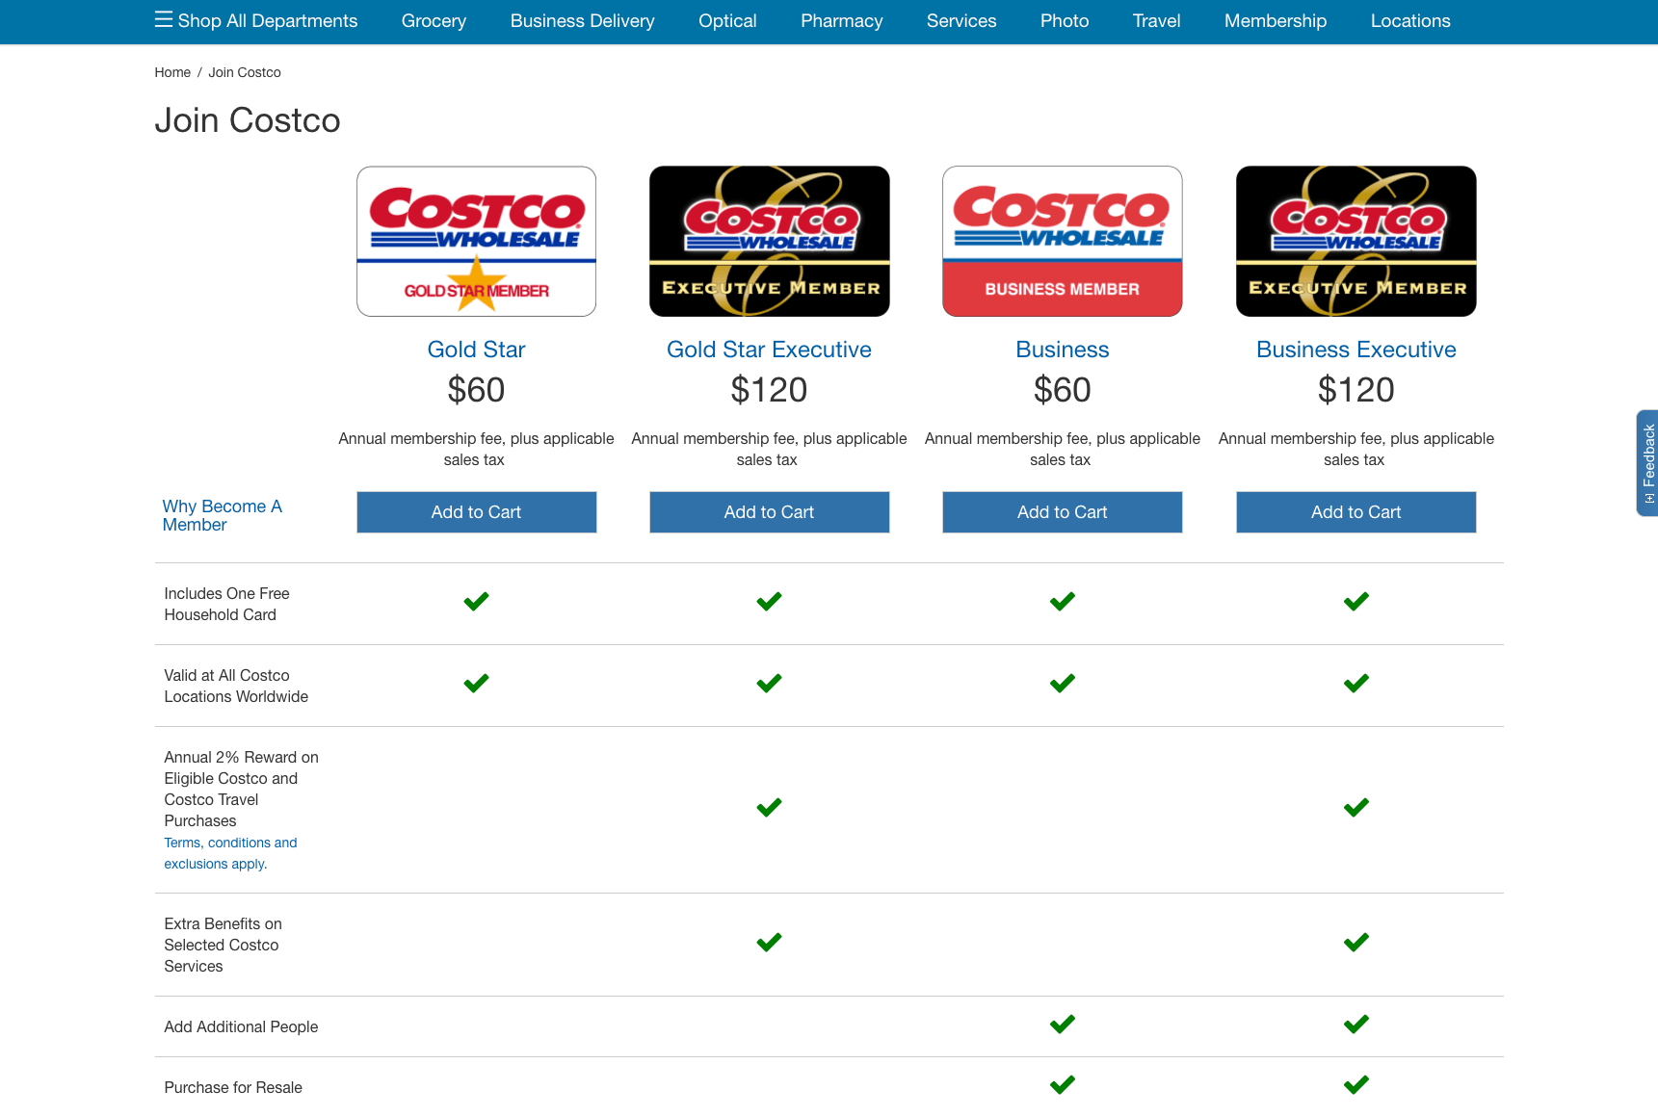The image size is (1658, 1116).
Task: Add Gold Star membership to cart
Action: (x=476, y=512)
